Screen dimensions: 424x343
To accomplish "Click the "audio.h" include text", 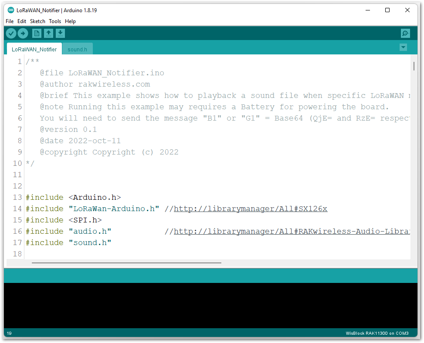I will pyautogui.click(x=90, y=232).
